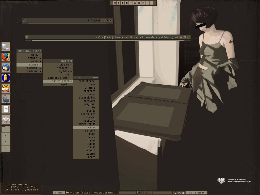260x195 pixels.
Task: Maximize the Buddy List window
Action: (107, 20)
